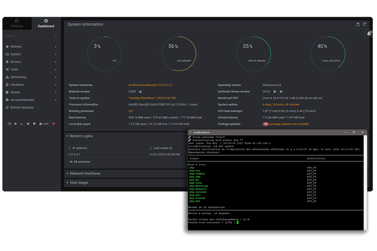Open the root user account button
Screen dimensions: 377x251
point(44,124)
